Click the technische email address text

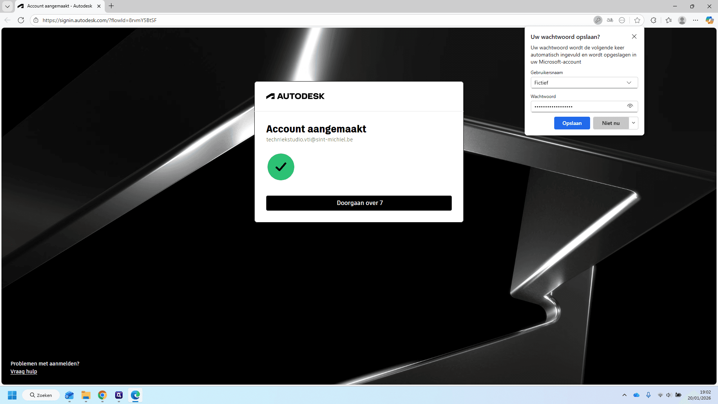[310, 140]
